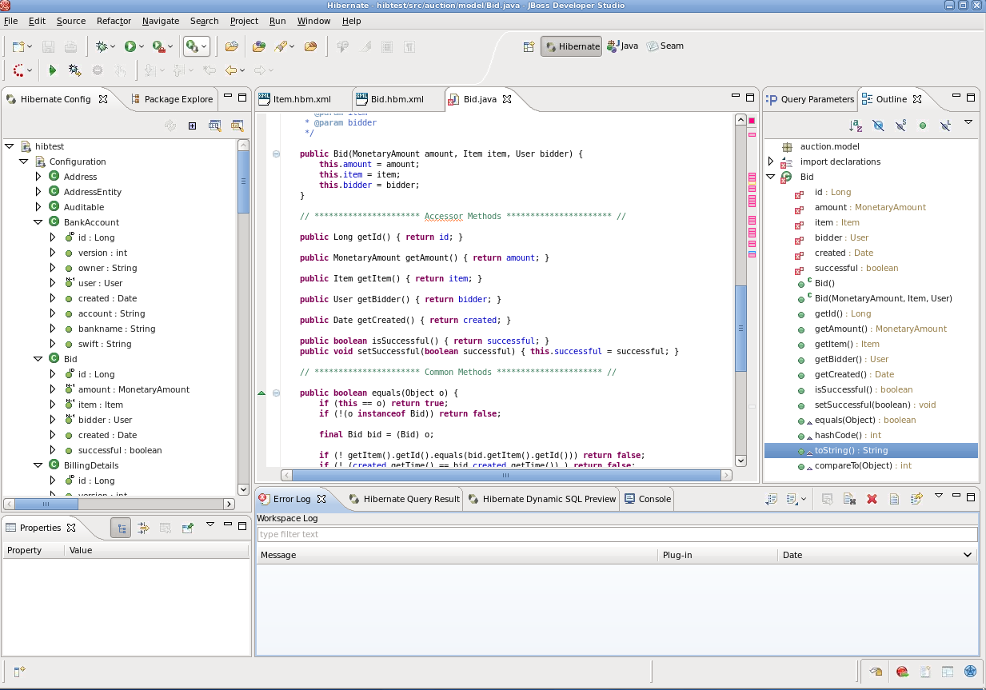Screen dimensions: 986x690
Task: Collapse the BankAccount tree node
Action: tap(38, 222)
